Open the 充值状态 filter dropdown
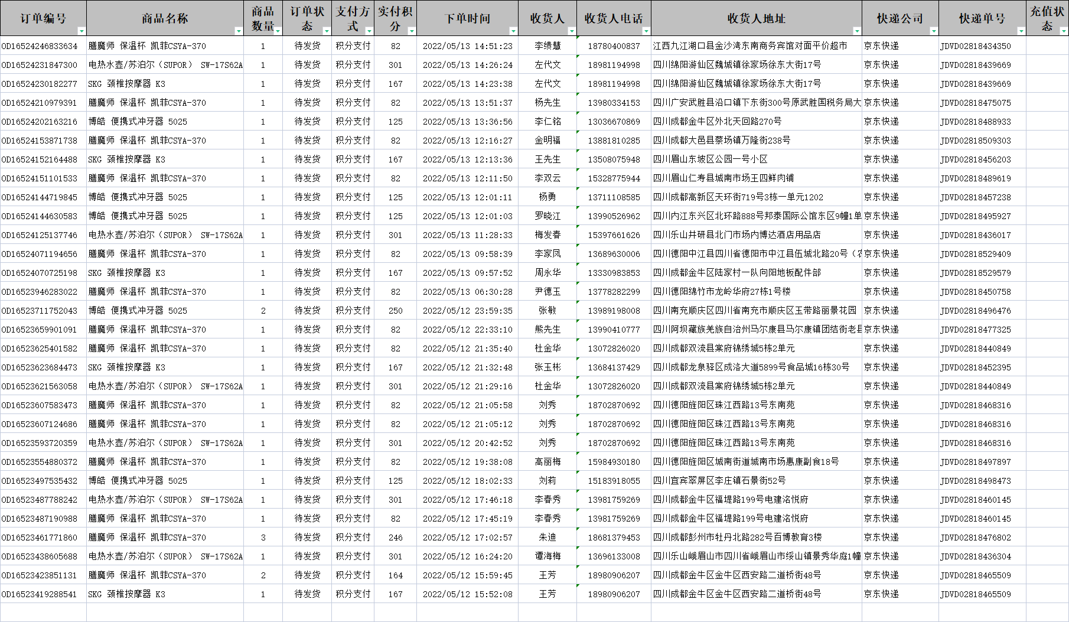 1064,31
